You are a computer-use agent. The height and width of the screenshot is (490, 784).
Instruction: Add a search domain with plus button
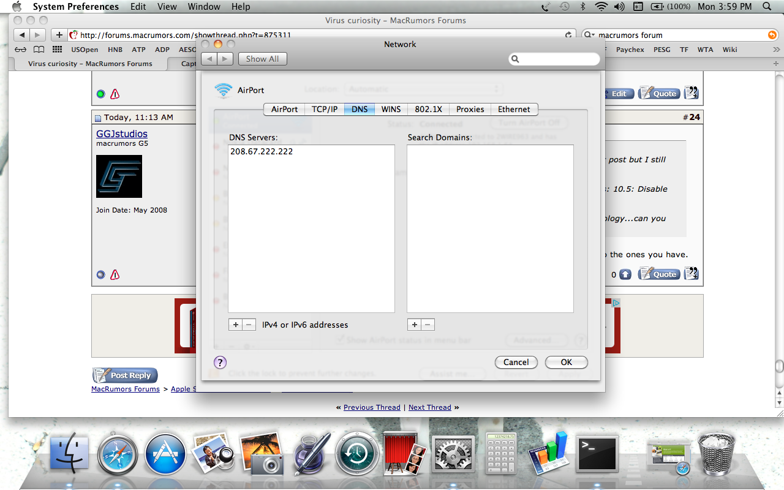point(414,325)
